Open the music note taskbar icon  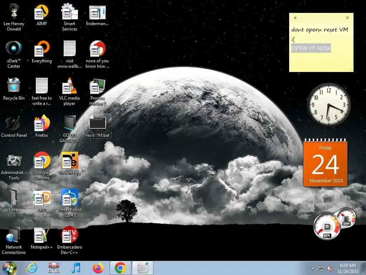click(x=76, y=268)
